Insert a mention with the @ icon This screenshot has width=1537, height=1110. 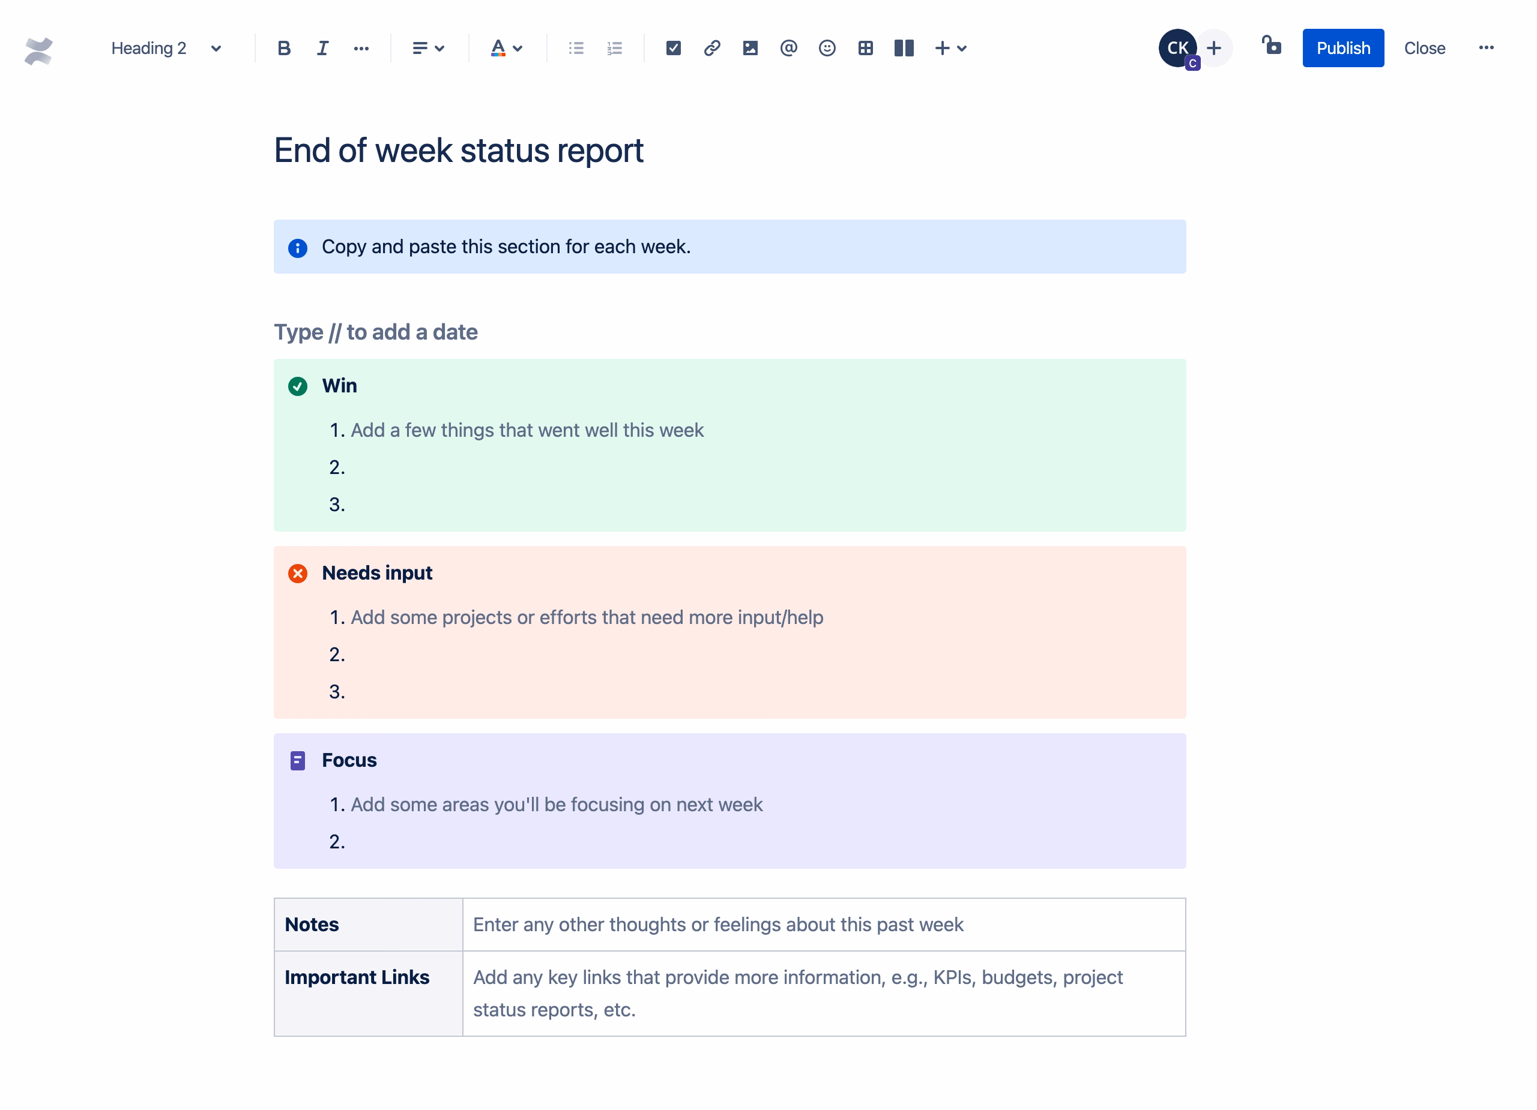tap(788, 48)
